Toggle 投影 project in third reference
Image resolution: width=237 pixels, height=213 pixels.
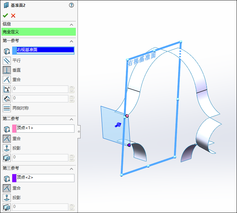[7, 198]
